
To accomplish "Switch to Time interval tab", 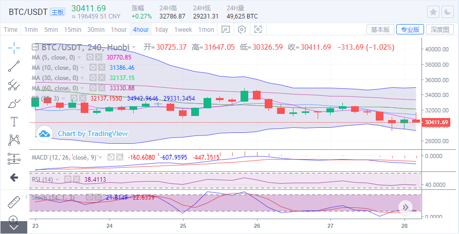I will coord(11,29).
